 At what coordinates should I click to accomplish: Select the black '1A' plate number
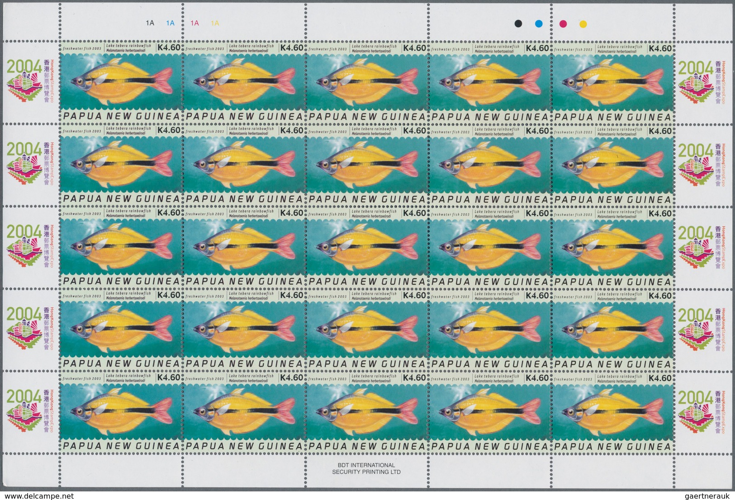(x=150, y=23)
